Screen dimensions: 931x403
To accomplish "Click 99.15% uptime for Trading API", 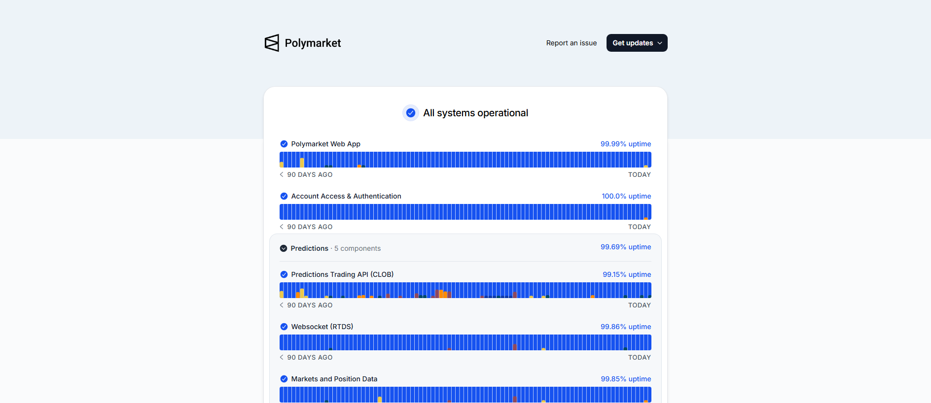I will pyautogui.click(x=627, y=274).
